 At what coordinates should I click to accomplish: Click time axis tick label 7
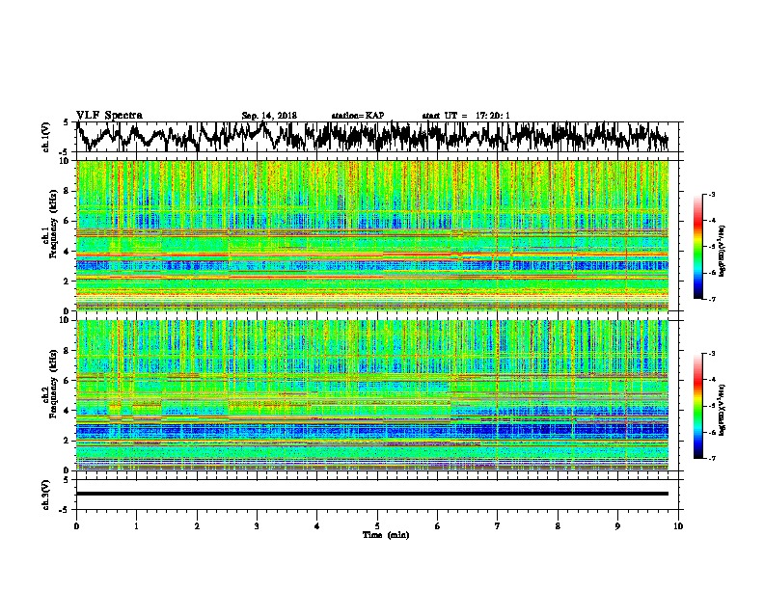pos(498,525)
